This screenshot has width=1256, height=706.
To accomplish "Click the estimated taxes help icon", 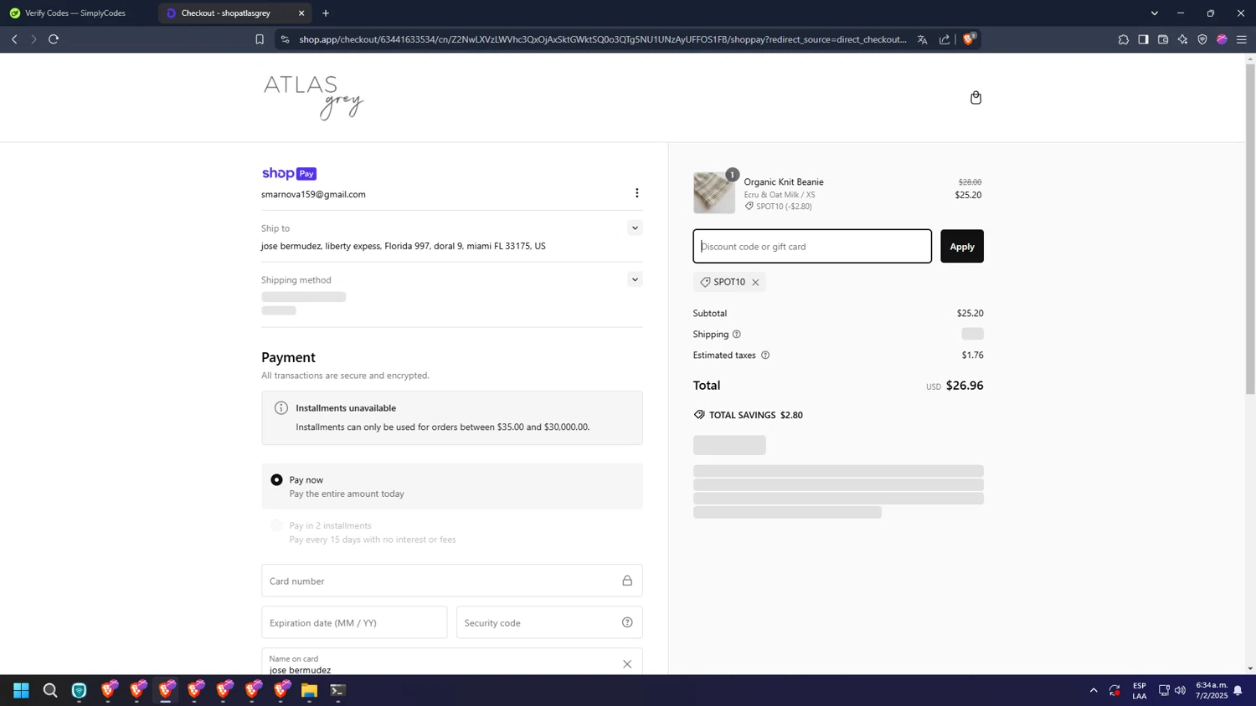I will (765, 356).
